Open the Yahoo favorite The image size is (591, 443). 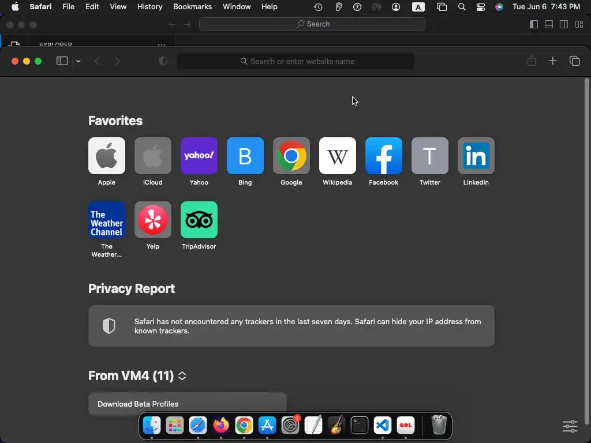point(199,156)
